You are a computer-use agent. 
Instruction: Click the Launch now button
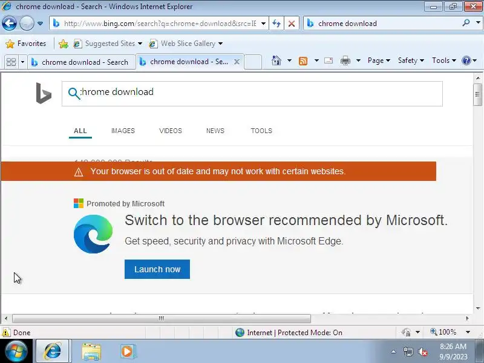(x=157, y=269)
